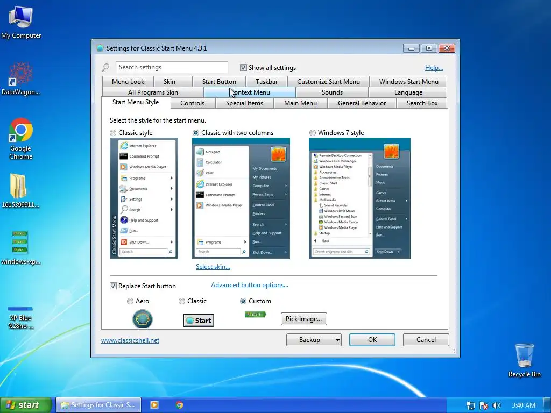Click the Aero shell start button image
Screen dimensions: 551x413
pos(142,318)
